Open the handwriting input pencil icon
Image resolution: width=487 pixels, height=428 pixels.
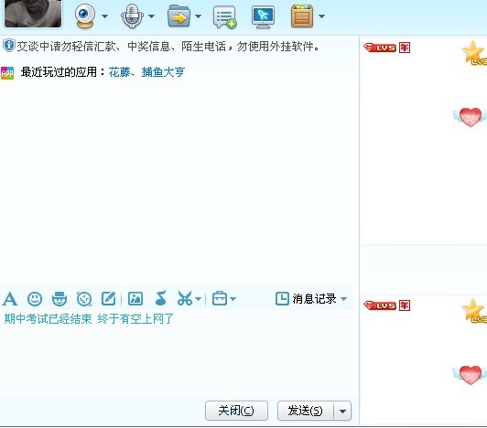pyautogui.click(x=109, y=299)
